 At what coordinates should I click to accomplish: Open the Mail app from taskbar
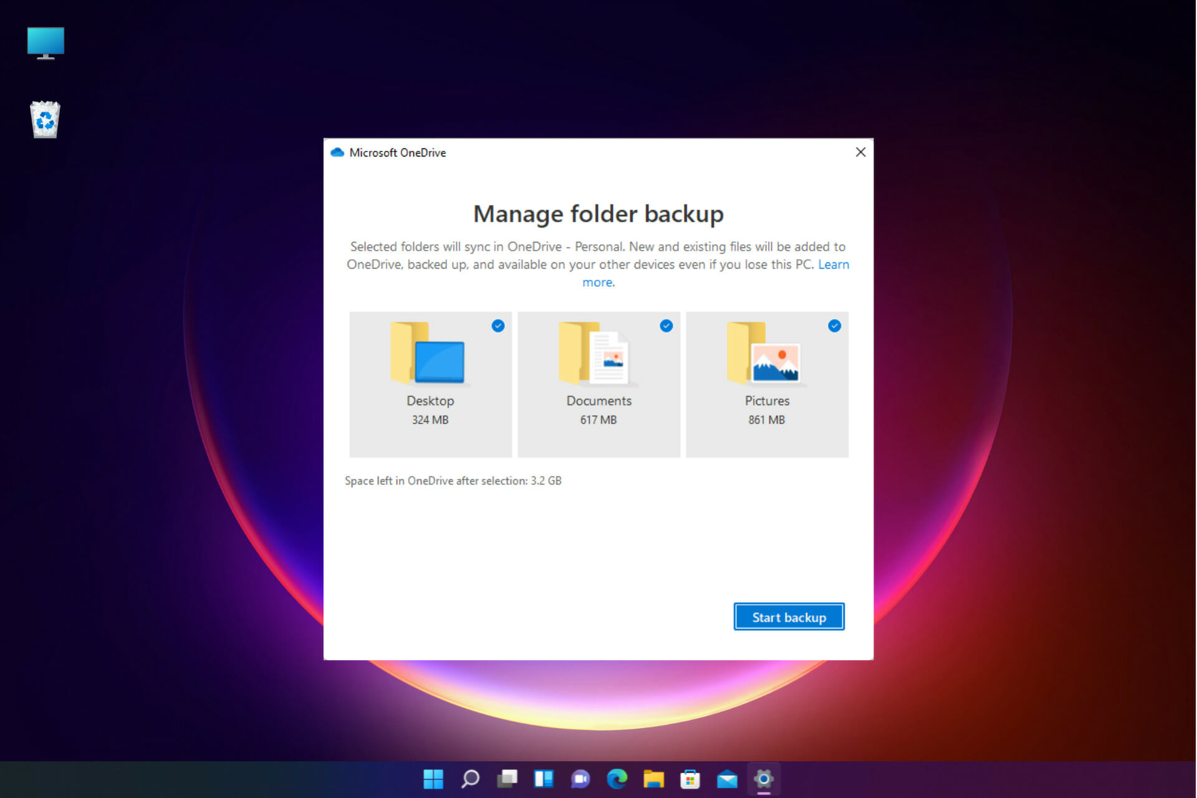[x=727, y=779]
